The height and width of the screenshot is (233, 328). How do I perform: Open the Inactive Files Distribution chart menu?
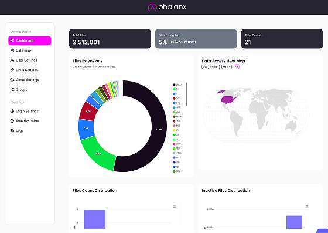307,207
